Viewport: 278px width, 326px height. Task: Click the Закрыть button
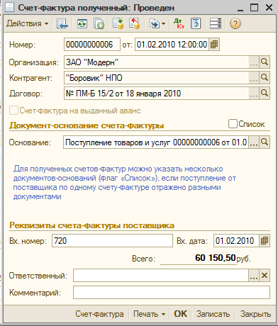pos(255,314)
